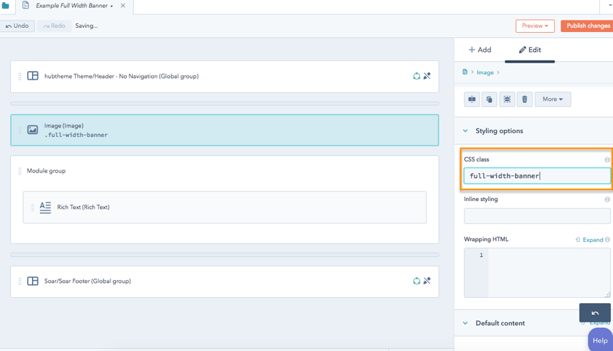Image resolution: width=613 pixels, height=351 pixels.
Task: Click the template icon in the breadcrumb
Action: [465, 72]
